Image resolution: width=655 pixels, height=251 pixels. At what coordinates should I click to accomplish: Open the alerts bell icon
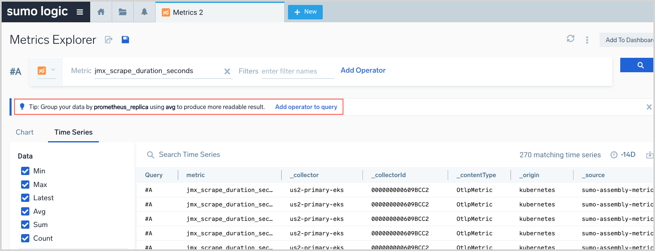(x=144, y=12)
